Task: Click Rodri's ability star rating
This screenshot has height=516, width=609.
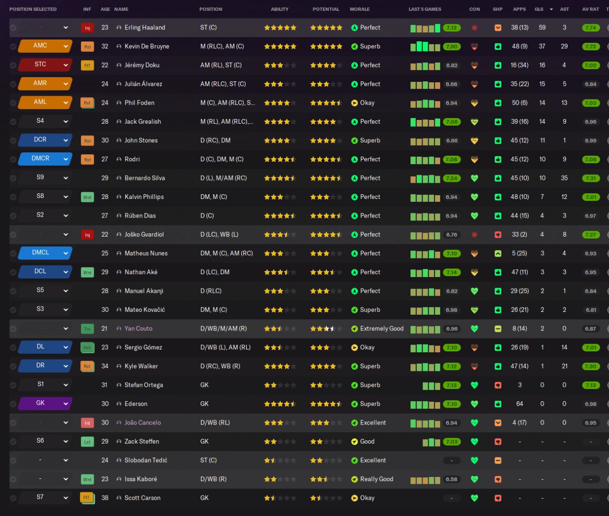Action: point(280,159)
